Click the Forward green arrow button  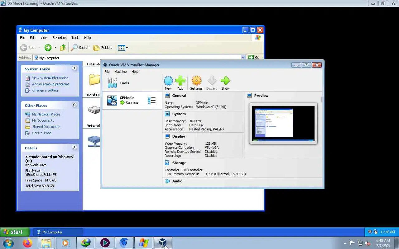tap(48, 48)
